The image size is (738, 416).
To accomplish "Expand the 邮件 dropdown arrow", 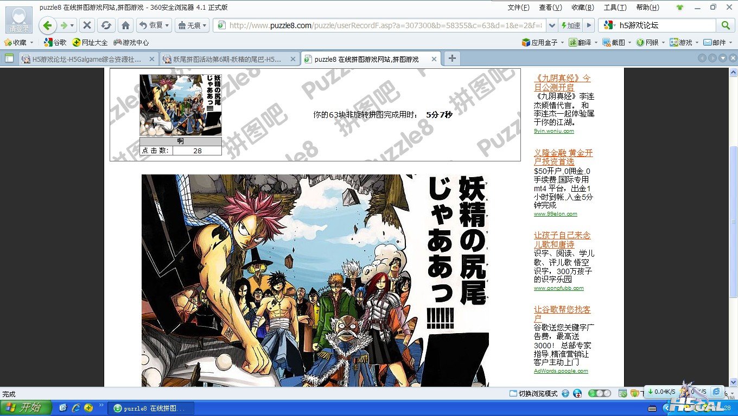I will click(x=730, y=42).
